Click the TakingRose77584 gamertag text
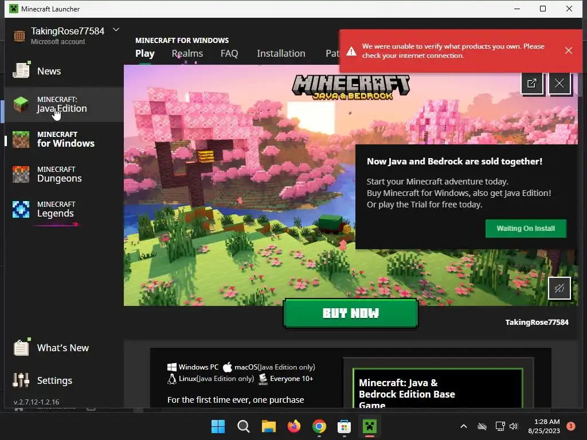The width and height of the screenshot is (587, 440). [x=537, y=322]
